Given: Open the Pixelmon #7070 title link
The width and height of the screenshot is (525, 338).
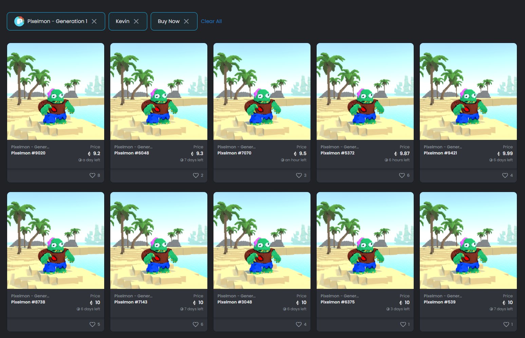Looking at the screenshot, I should 235,153.
